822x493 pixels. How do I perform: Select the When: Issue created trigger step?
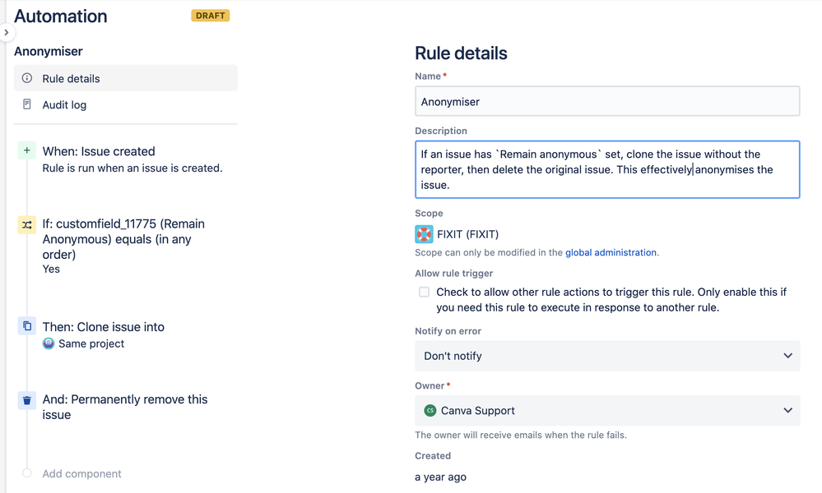pyautogui.click(x=99, y=151)
